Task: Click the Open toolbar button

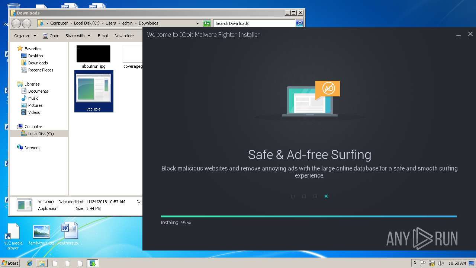Action: pos(51,36)
